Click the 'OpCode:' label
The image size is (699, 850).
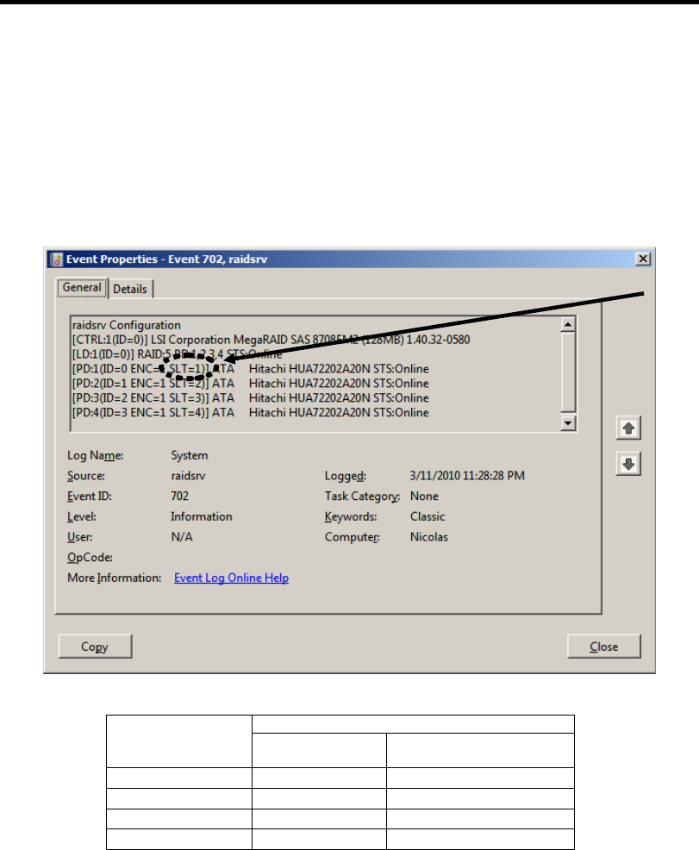click(90, 558)
